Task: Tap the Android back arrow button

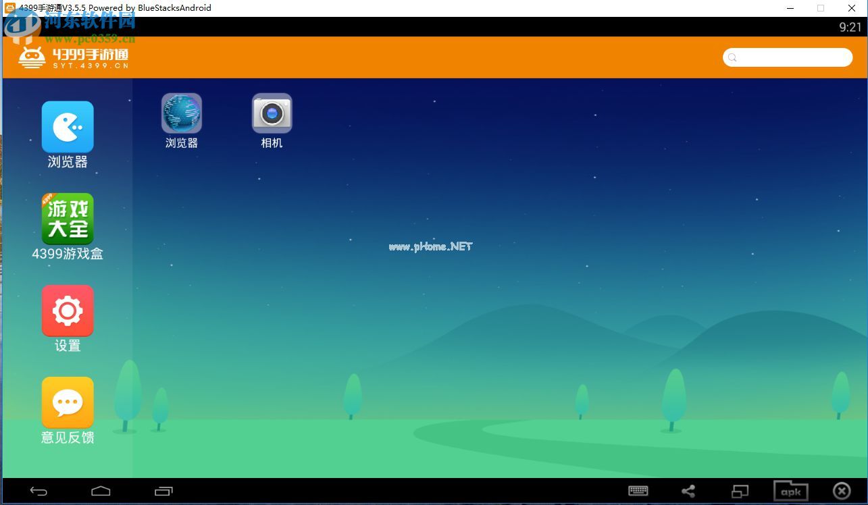Action: tap(39, 491)
